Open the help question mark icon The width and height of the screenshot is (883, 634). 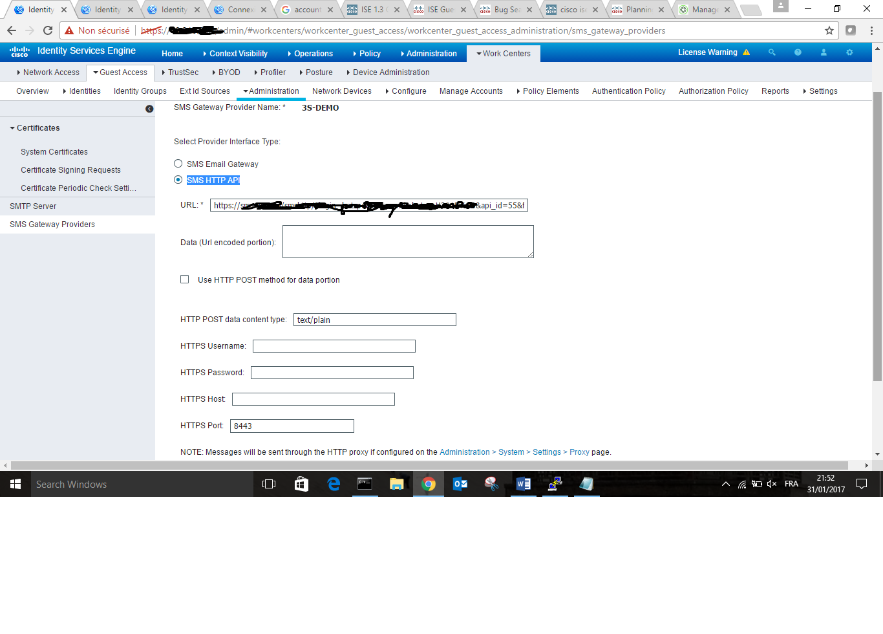[x=798, y=52]
